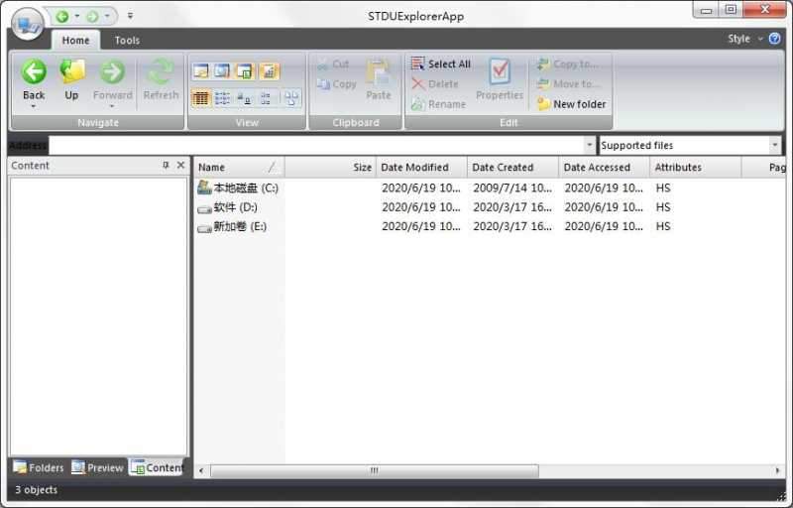The height and width of the screenshot is (508, 793).
Task: Open file Properties
Action: click(500, 79)
